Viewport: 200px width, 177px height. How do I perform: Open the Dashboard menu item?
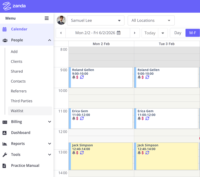click(x=20, y=133)
